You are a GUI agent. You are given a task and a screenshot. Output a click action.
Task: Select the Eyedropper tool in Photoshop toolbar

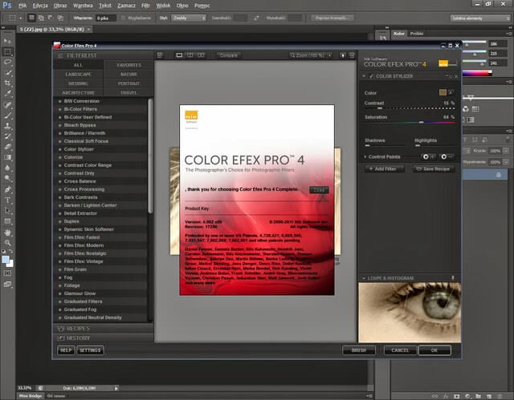click(7, 93)
